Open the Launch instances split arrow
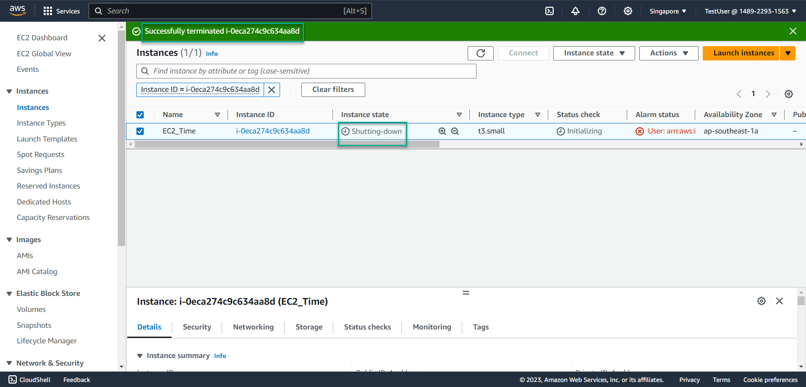 click(x=788, y=53)
